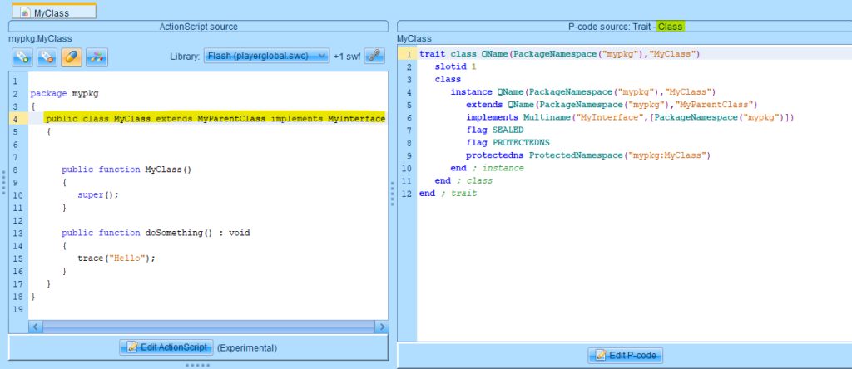Click the (Experimental) label
852x369 pixels.
246,348
